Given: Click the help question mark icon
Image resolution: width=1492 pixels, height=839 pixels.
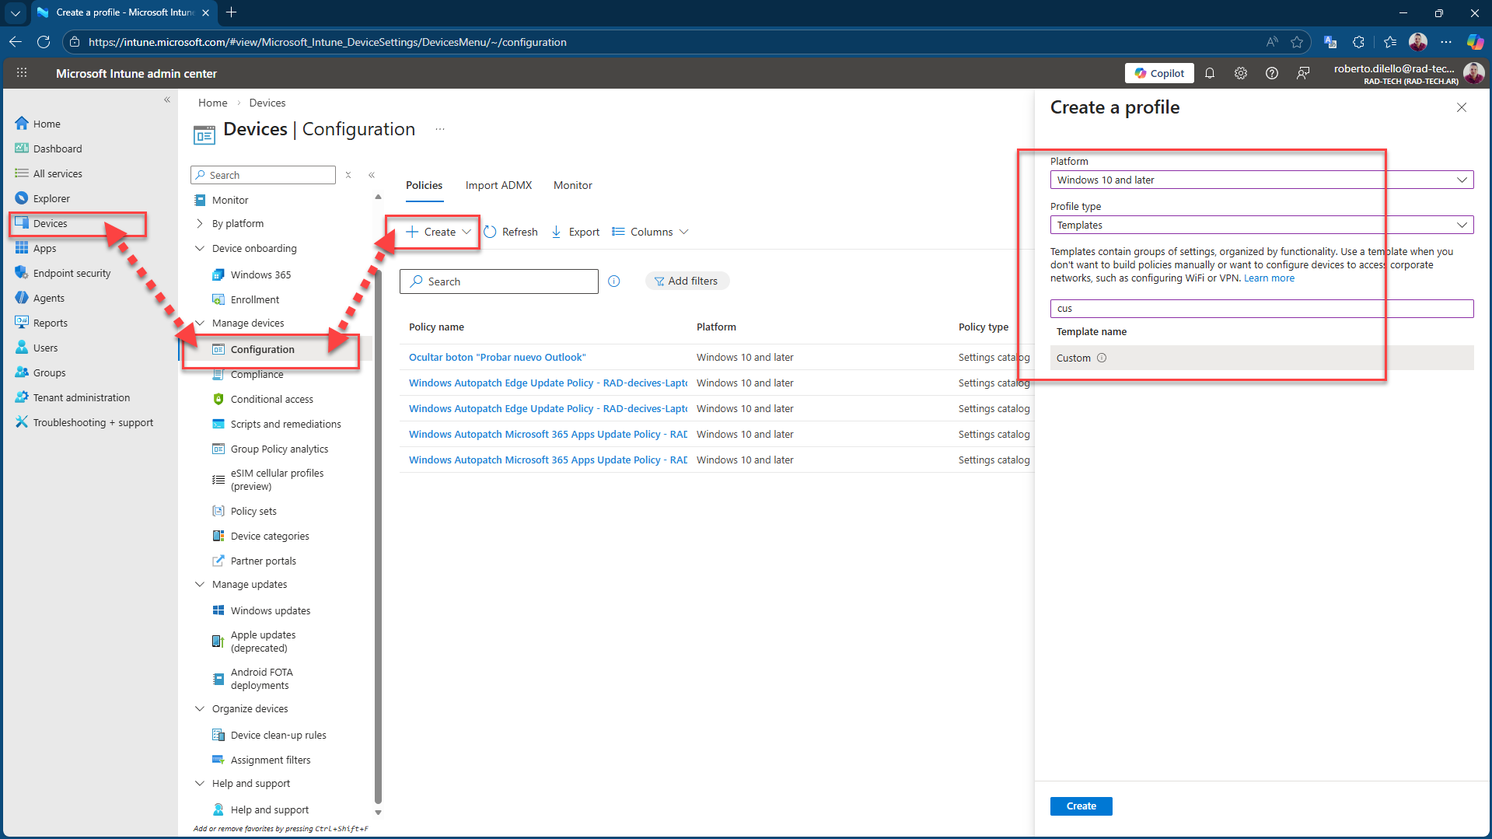Looking at the screenshot, I should point(1272,73).
